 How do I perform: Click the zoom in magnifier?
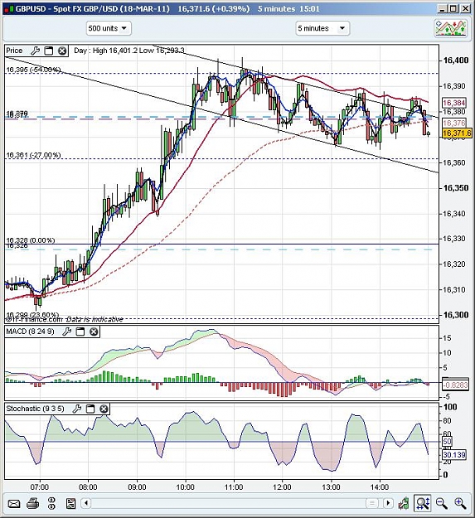[460, 503]
